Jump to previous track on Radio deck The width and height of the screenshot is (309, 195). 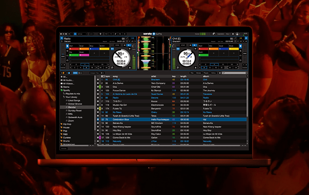125,45
